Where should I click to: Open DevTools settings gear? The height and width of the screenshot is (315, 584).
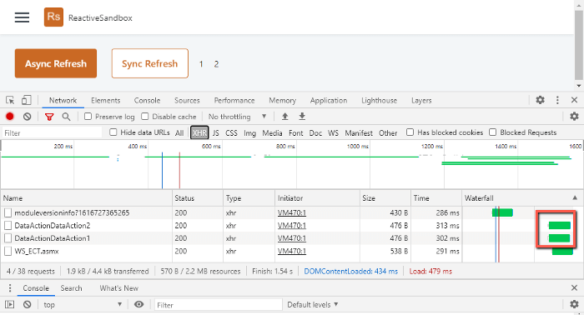pos(540,100)
